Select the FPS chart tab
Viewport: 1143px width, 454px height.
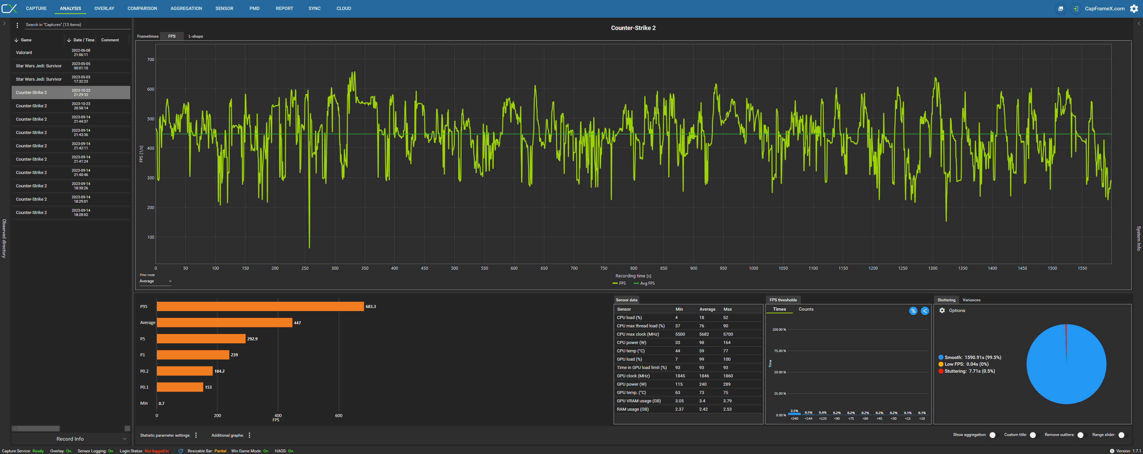tap(172, 36)
